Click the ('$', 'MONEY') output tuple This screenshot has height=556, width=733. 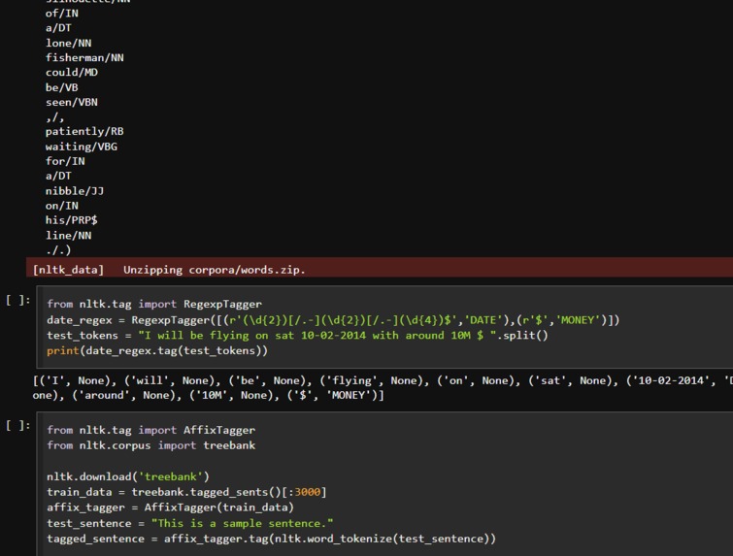coord(333,395)
